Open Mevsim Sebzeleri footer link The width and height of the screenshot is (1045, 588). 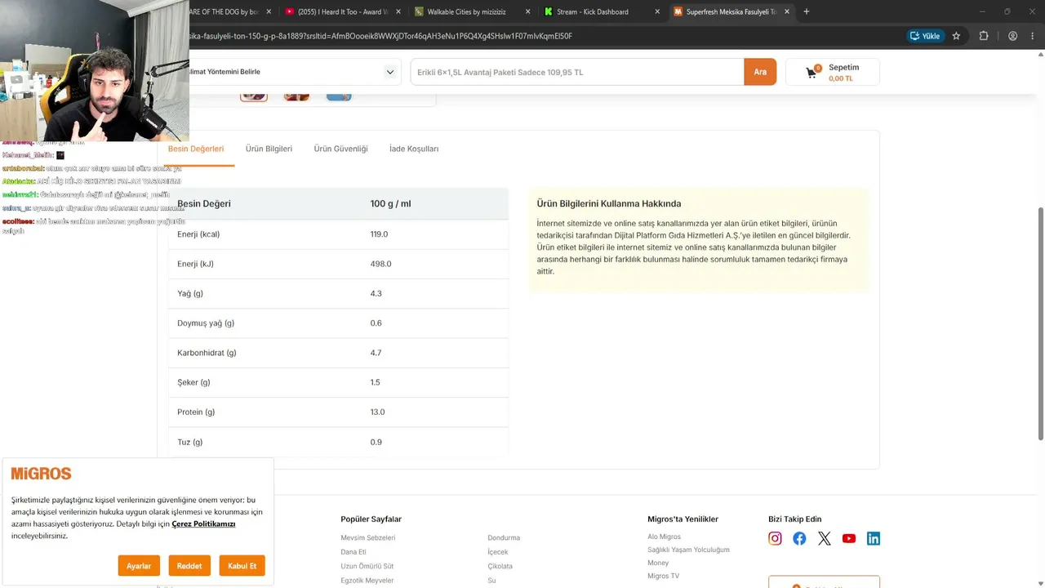pos(368,537)
